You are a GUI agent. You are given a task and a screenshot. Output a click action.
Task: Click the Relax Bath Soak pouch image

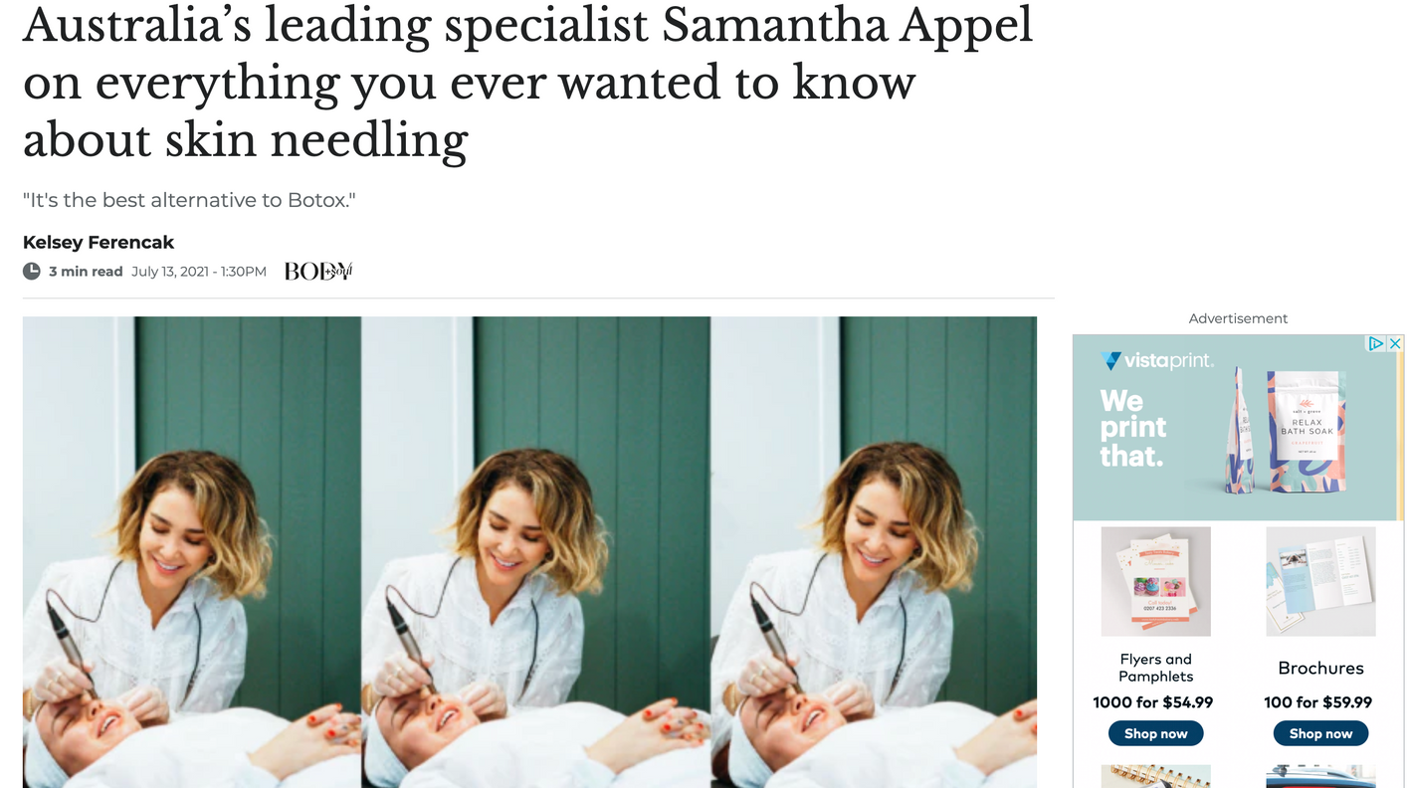pyautogui.click(x=1307, y=430)
